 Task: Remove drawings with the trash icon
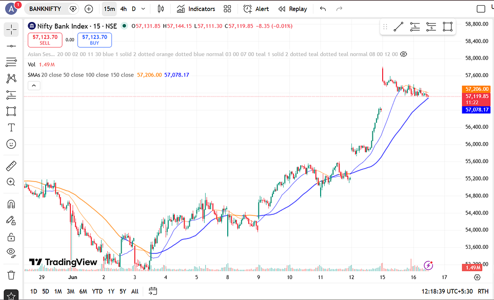click(11, 275)
